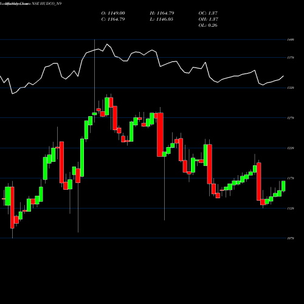Screen dimensions: 304x304
Task: Click the OH: 1.37 reading
Action: click(209, 19)
